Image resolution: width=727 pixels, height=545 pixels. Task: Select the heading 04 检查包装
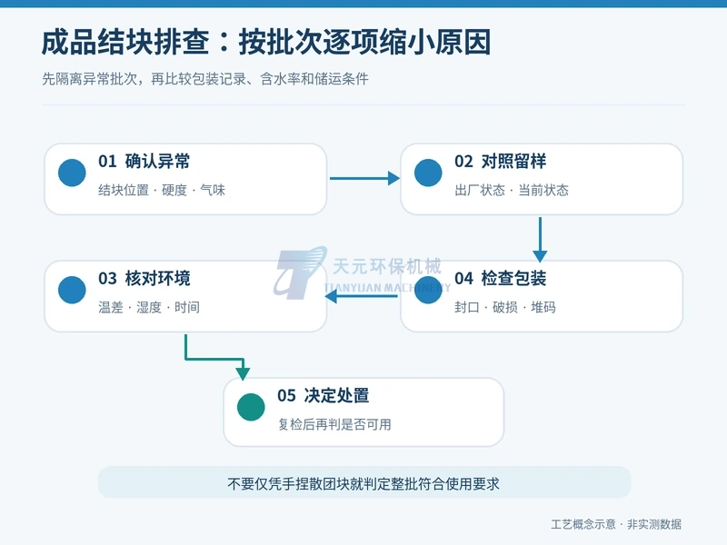[x=501, y=279]
